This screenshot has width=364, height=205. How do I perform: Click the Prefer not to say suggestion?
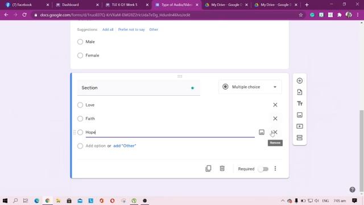tap(131, 30)
